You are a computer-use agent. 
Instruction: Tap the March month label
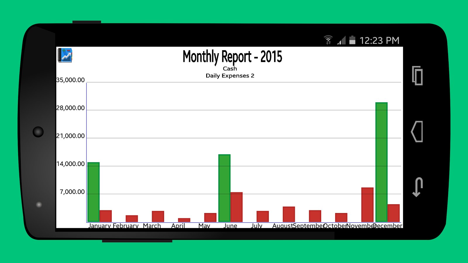pyautogui.click(x=152, y=226)
